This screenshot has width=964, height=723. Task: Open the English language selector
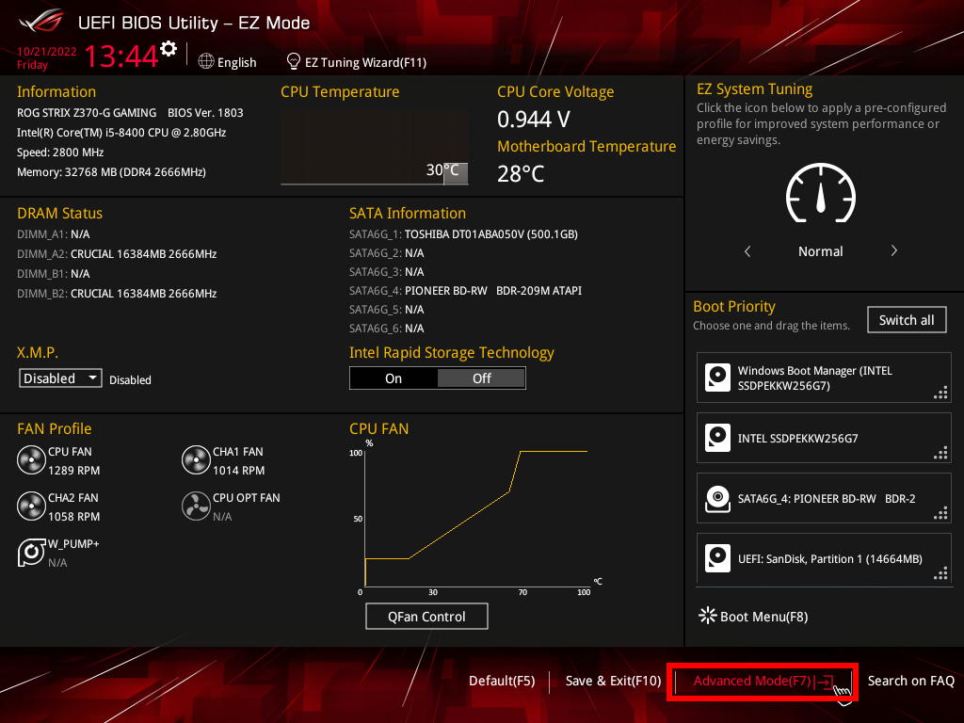click(228, 62)
